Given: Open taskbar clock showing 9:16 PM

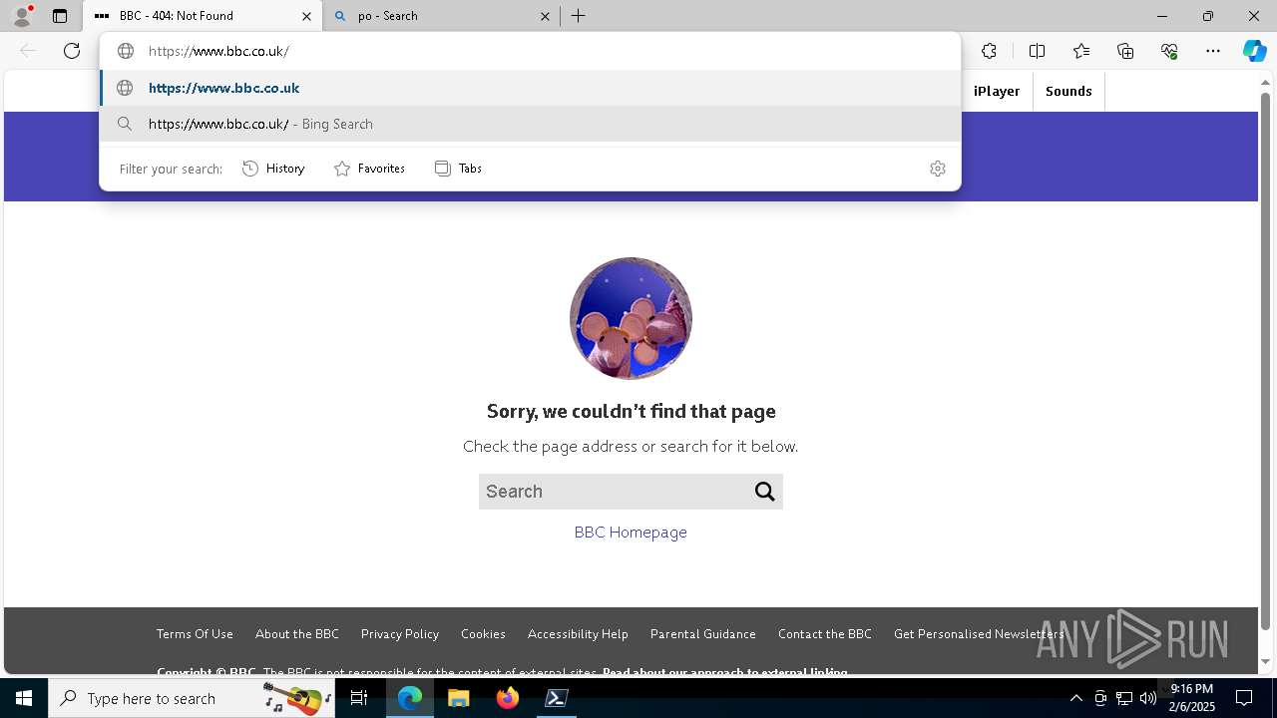Looking at the screenshot, I should (x=1192, y=698).
